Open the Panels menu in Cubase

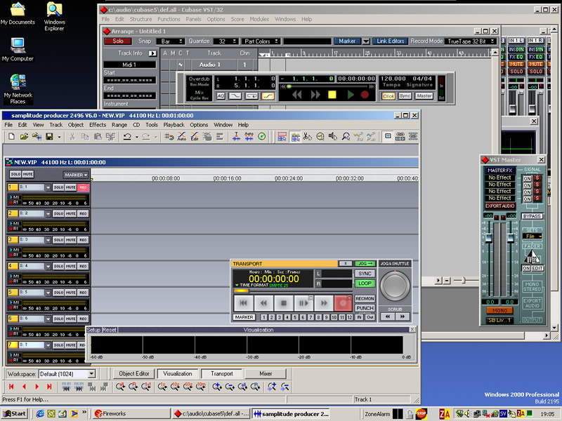pos(194,19)
